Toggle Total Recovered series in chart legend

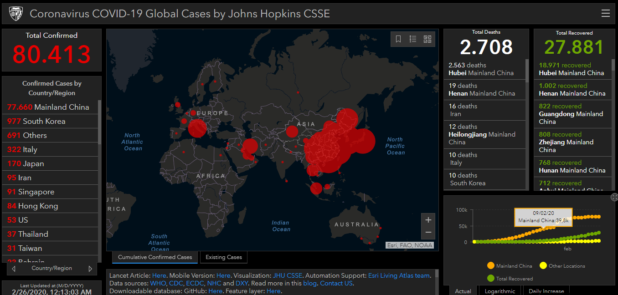pos(510,278)
